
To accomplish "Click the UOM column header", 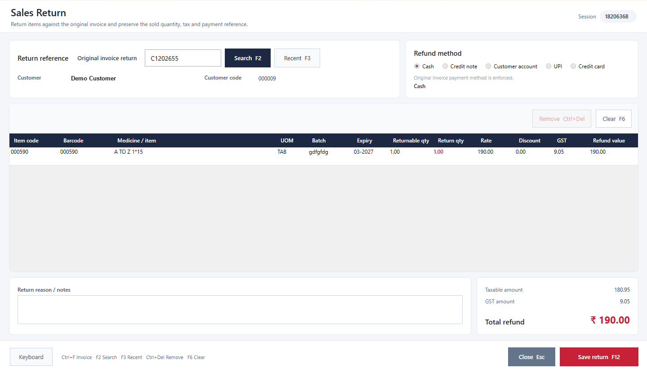I will tap(287, 141).
